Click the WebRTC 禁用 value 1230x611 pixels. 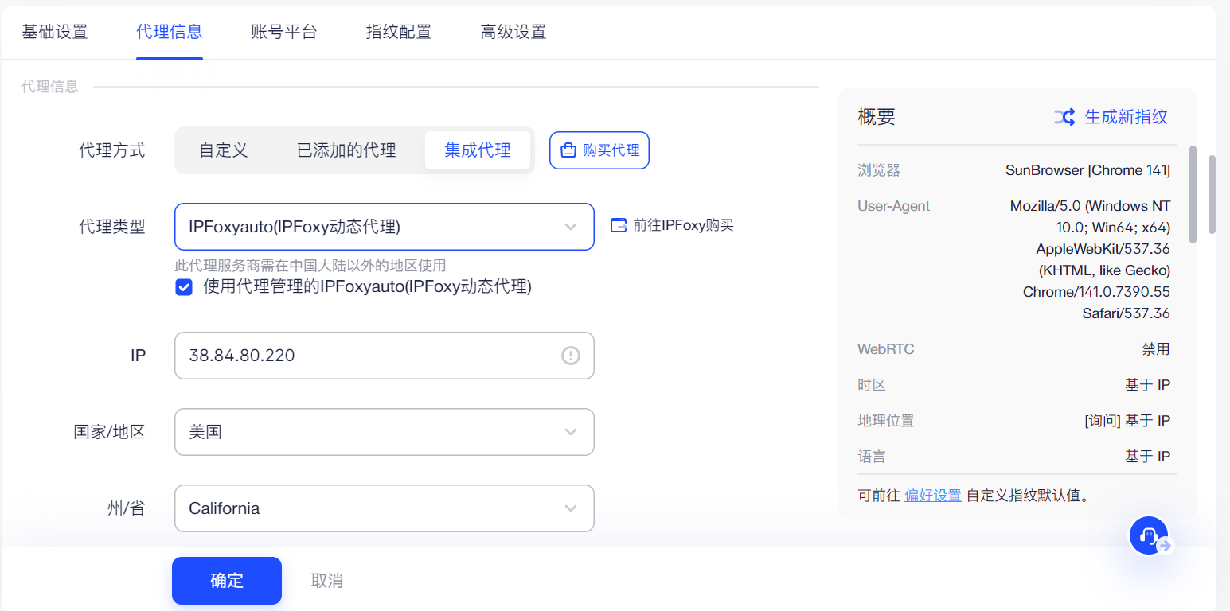(x=1156, y=349)
